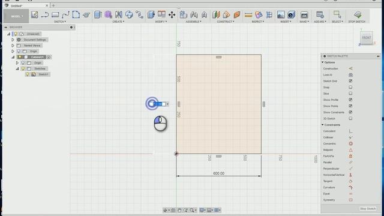Click the Insert image icon

tap(281, 14)
